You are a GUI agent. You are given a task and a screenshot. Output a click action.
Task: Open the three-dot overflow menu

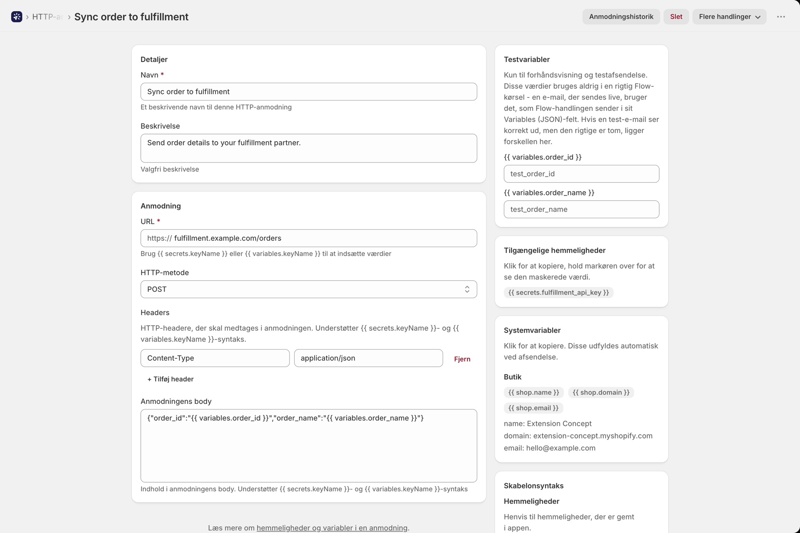781,17
